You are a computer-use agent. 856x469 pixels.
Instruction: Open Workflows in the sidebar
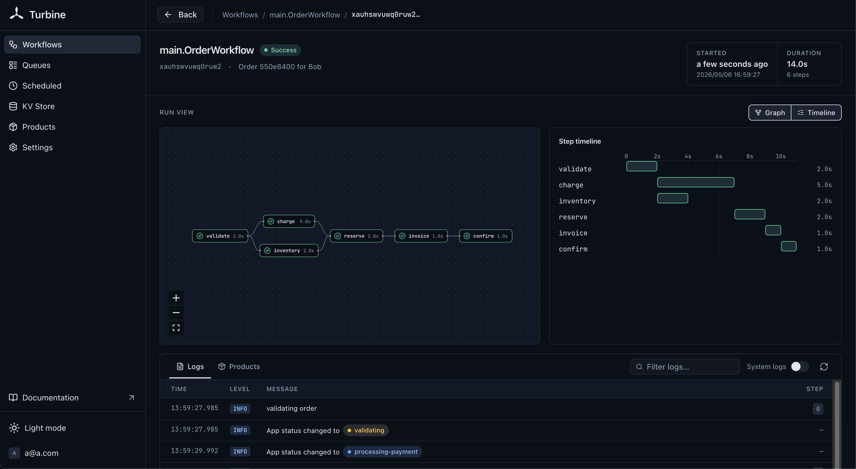[72, 45]
